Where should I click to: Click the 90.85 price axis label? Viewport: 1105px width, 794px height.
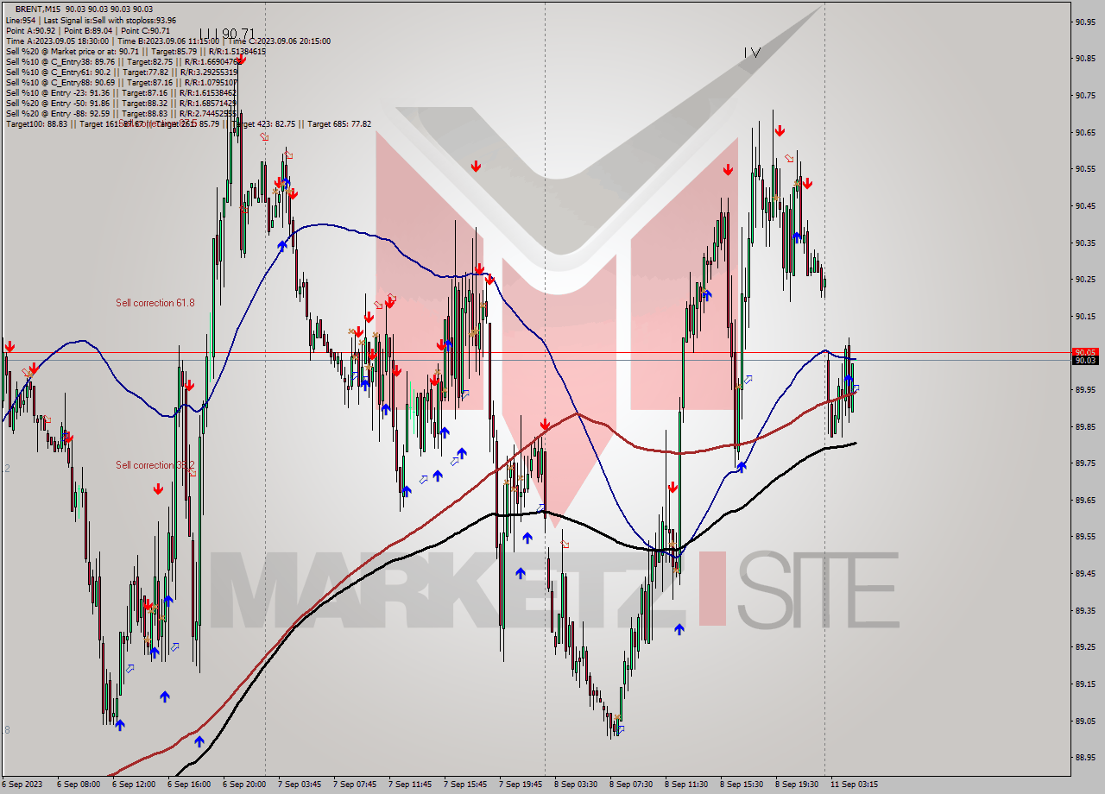point(1085,59)
